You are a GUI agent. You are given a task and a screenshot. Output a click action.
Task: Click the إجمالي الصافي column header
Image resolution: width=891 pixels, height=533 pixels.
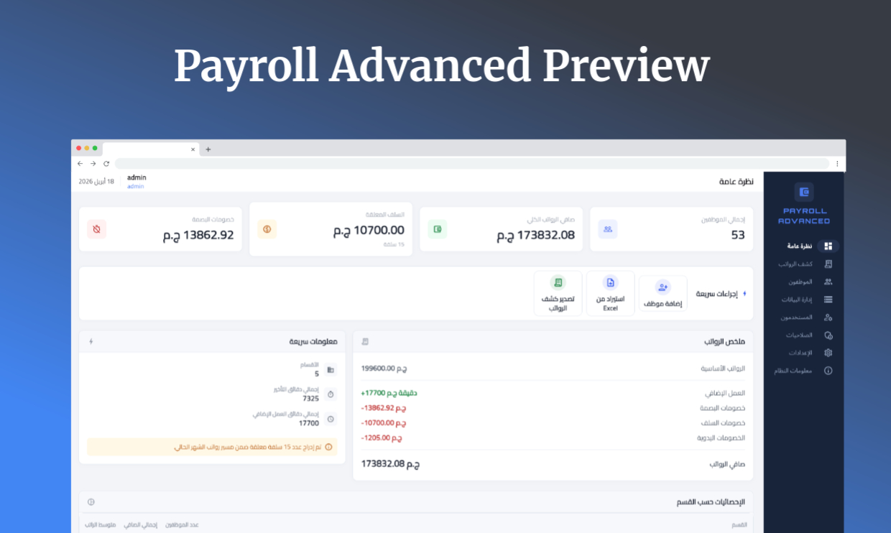(140, 525)
